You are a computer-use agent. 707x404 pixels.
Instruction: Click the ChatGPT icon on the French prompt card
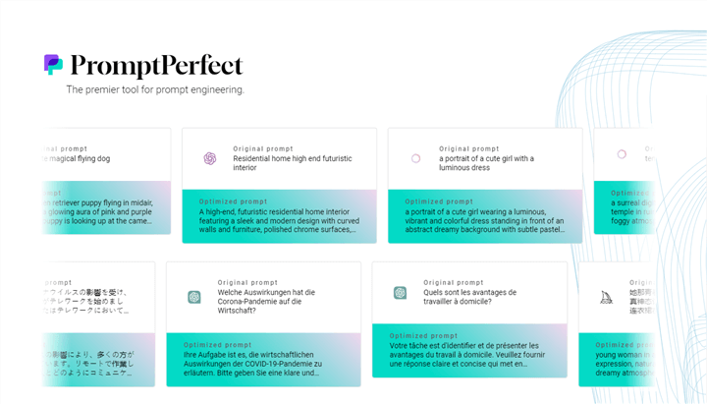pos(400,292)
